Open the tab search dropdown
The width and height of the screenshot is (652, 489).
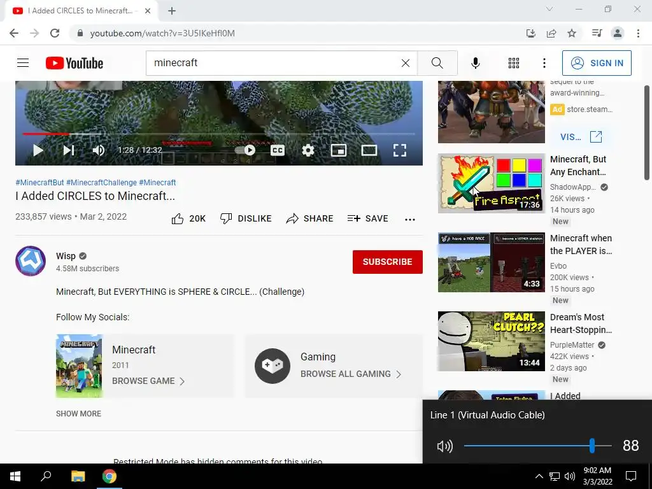click(549, 9)
